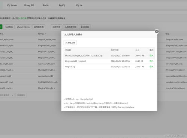Click modified time 2024/06/17 10:08:05
This screenshot has width=187, height=138.
(120, 56)
